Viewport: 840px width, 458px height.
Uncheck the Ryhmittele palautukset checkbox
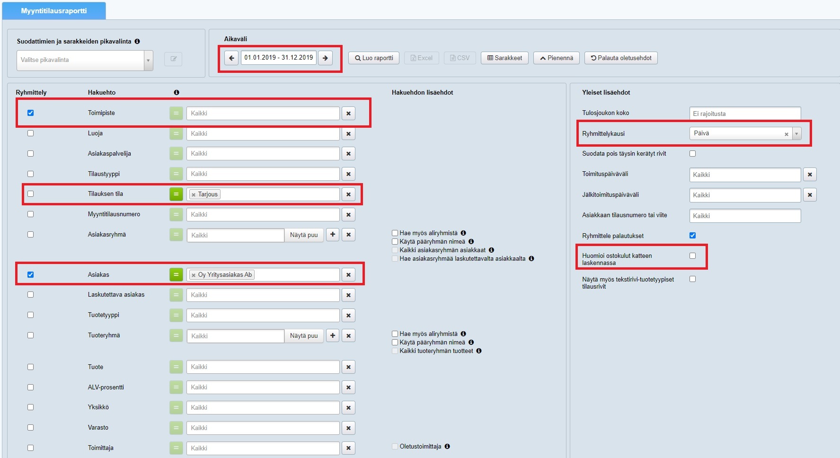point(692,236)
